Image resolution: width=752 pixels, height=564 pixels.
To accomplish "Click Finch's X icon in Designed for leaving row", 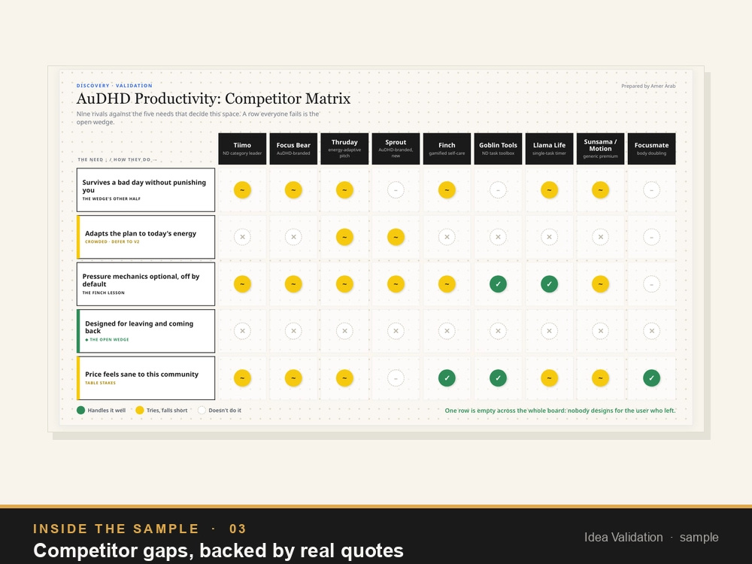I will pos(447,331).
